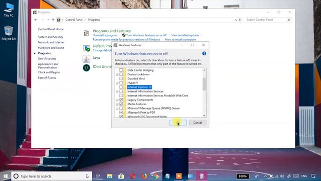
Task: Launch Microsoft Store from the taskbar
Action: (121, 176)
